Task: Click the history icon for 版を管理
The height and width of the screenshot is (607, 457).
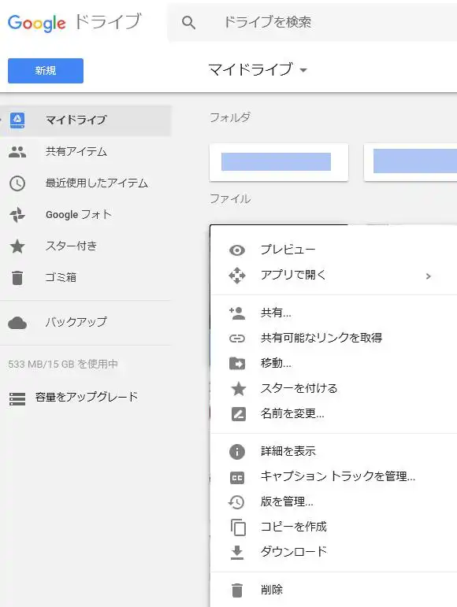Action: (236, 502)
